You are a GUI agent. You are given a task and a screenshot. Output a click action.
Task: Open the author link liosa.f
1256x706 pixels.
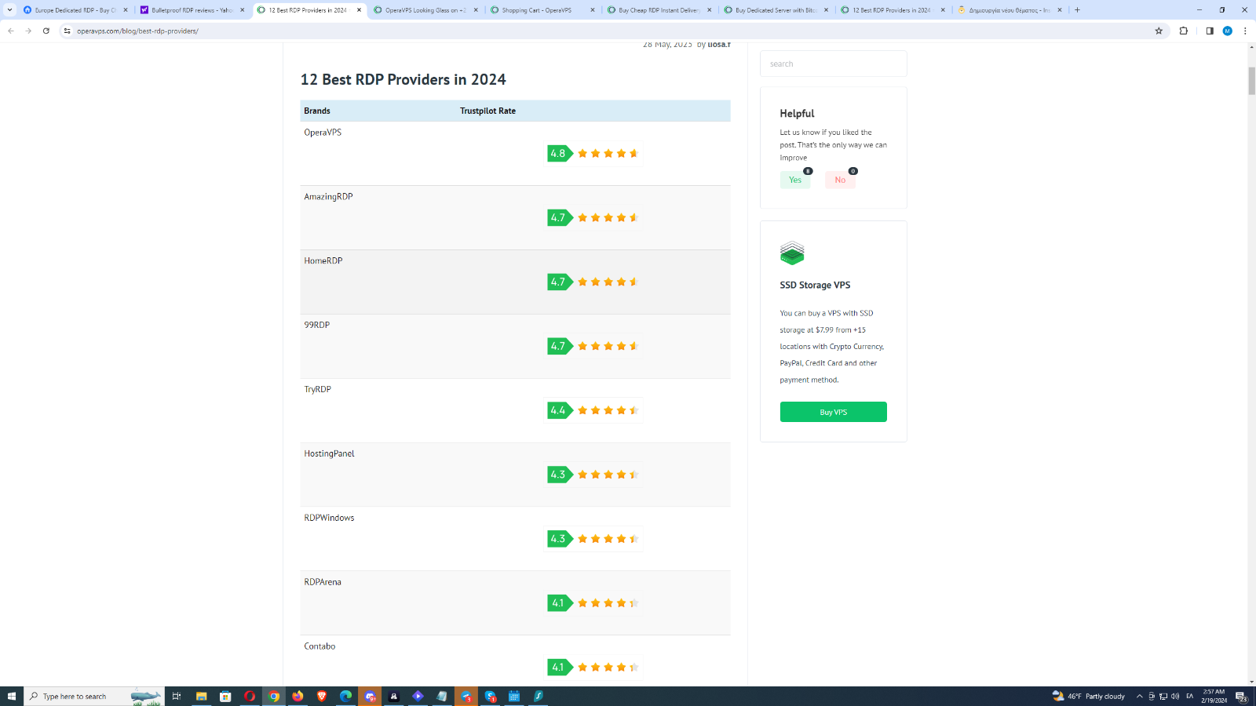[719, 45]
